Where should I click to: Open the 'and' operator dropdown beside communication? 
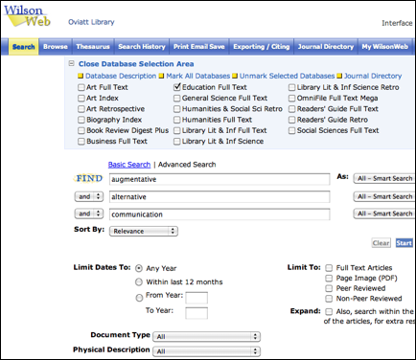[x=89, y=214]
